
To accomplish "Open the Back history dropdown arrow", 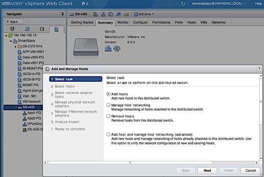I will click(26, 22).
